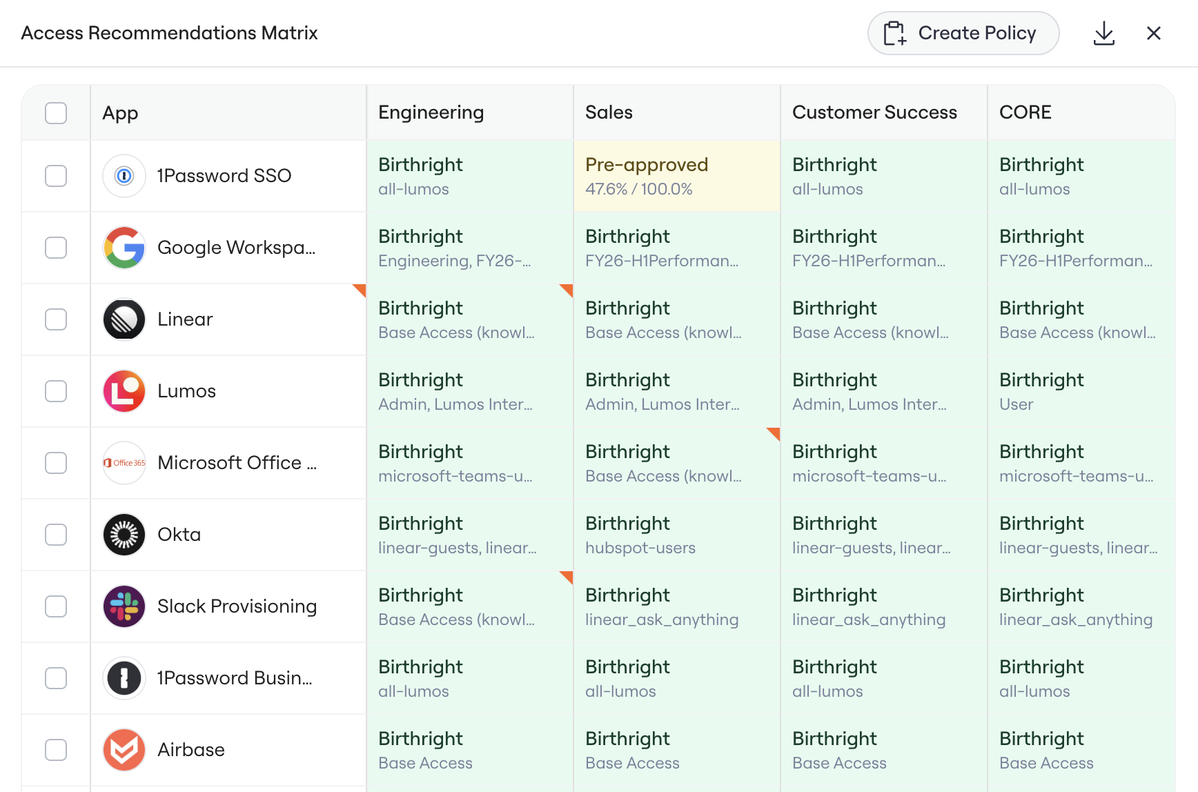Open Okta CORE 'linear-guests, linear…' cell
This screenshot has height=792, width=1198.
point(1081,535)
